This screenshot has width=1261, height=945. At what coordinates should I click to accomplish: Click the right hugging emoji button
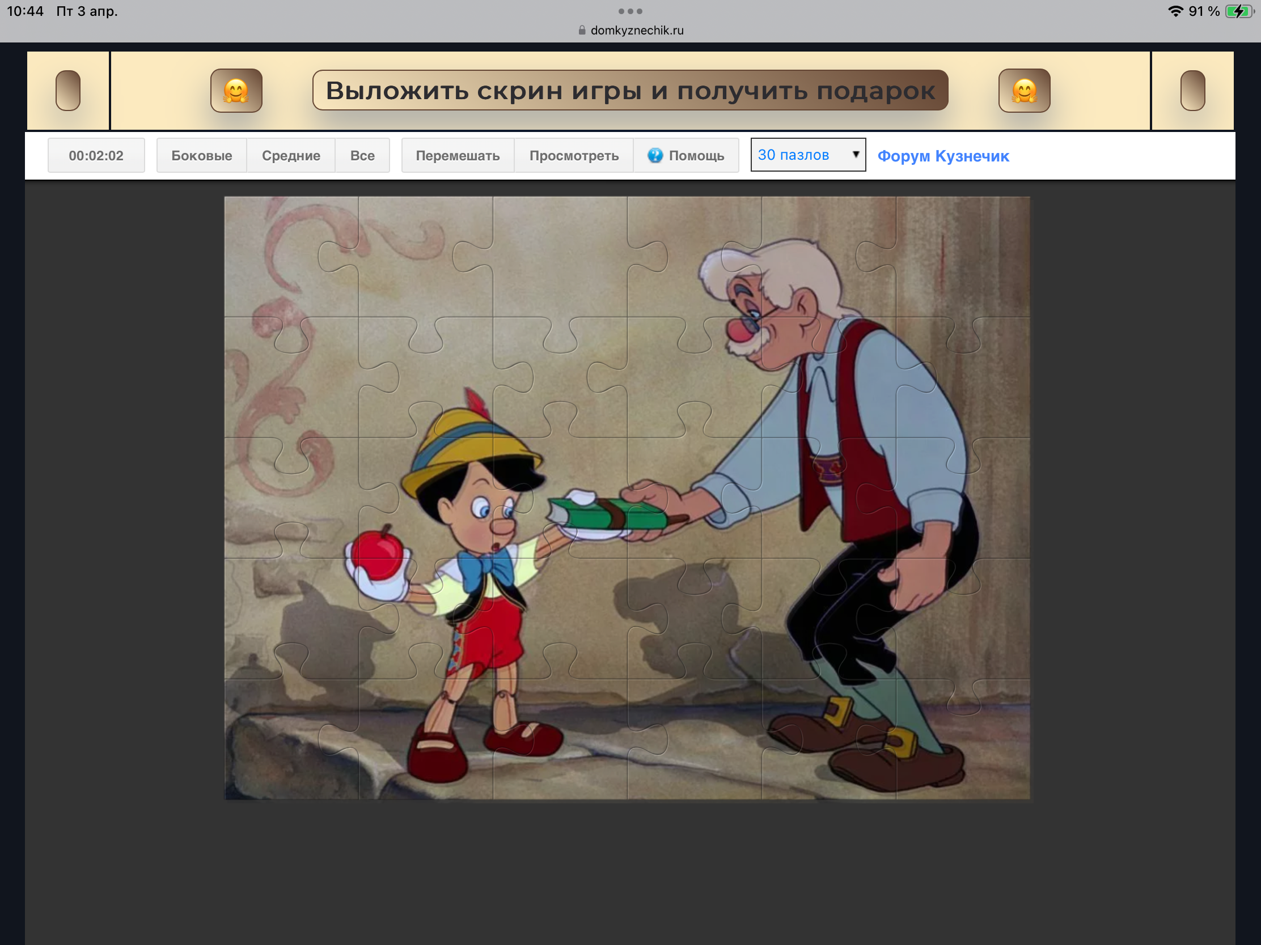[x=1024, y=91]
